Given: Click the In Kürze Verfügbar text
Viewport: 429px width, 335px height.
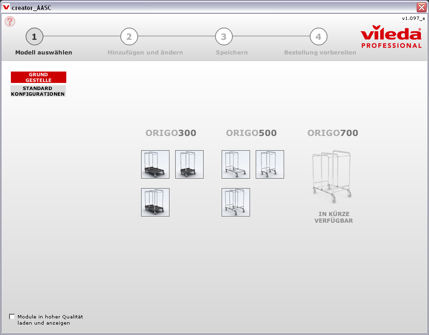Looking at the screenshot, I should click(x=334, y=217).
